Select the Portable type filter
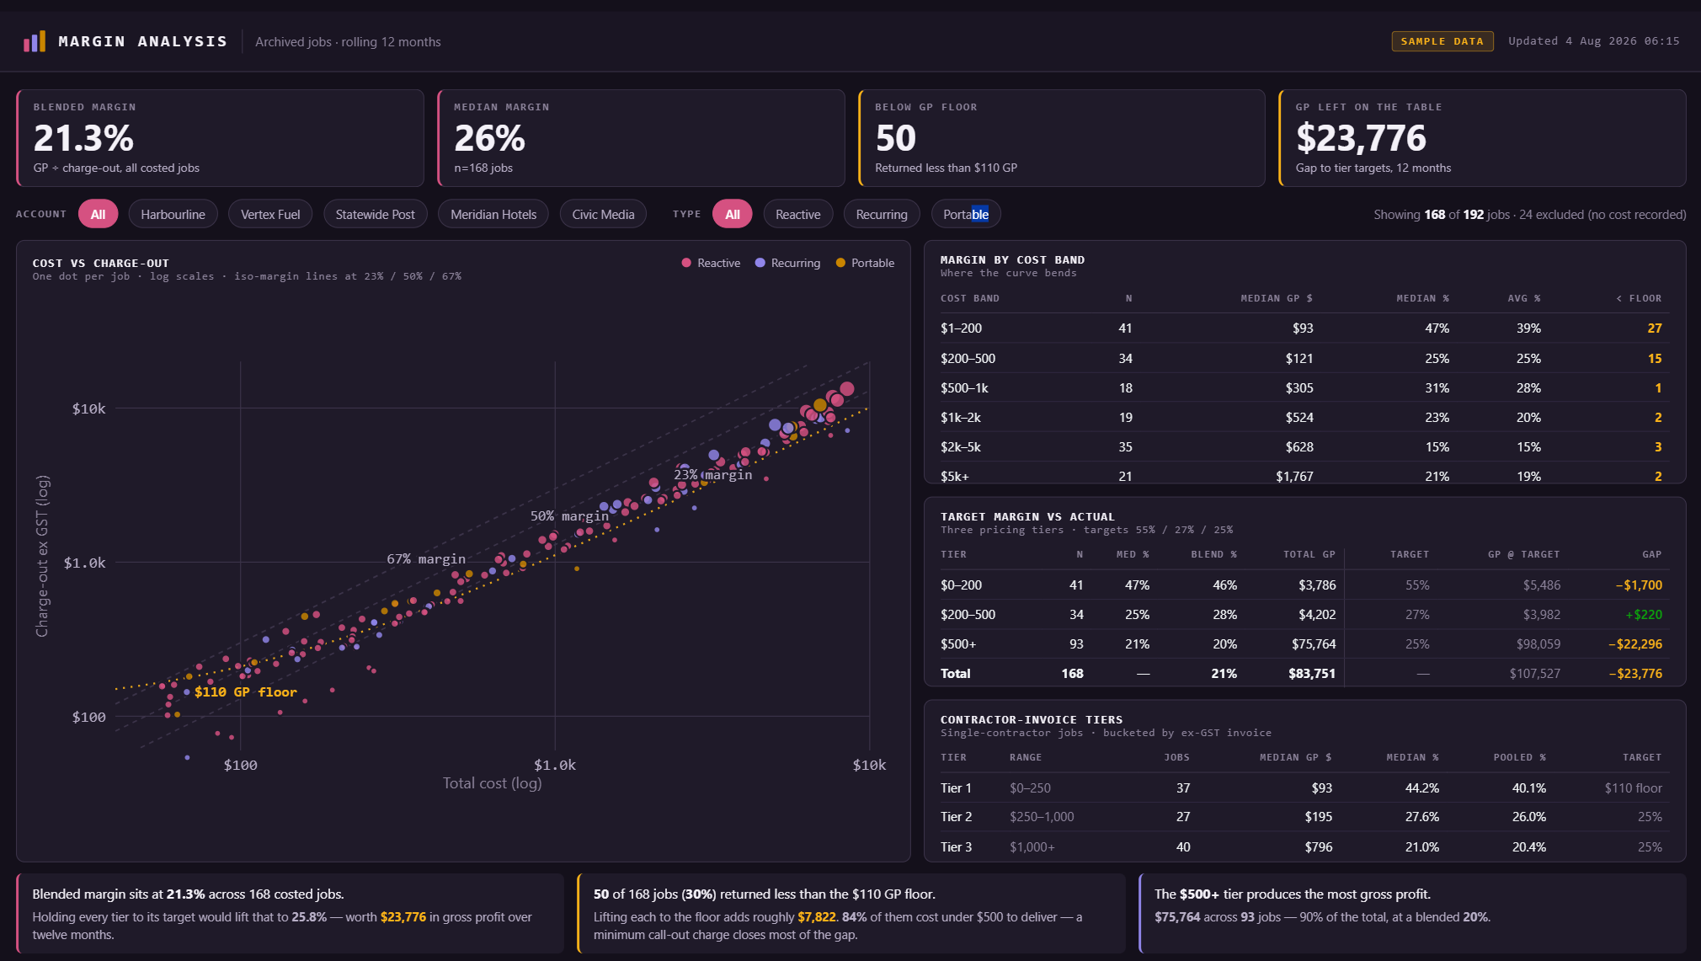The width and height of the screenshot is (1701, 961). 966,214
